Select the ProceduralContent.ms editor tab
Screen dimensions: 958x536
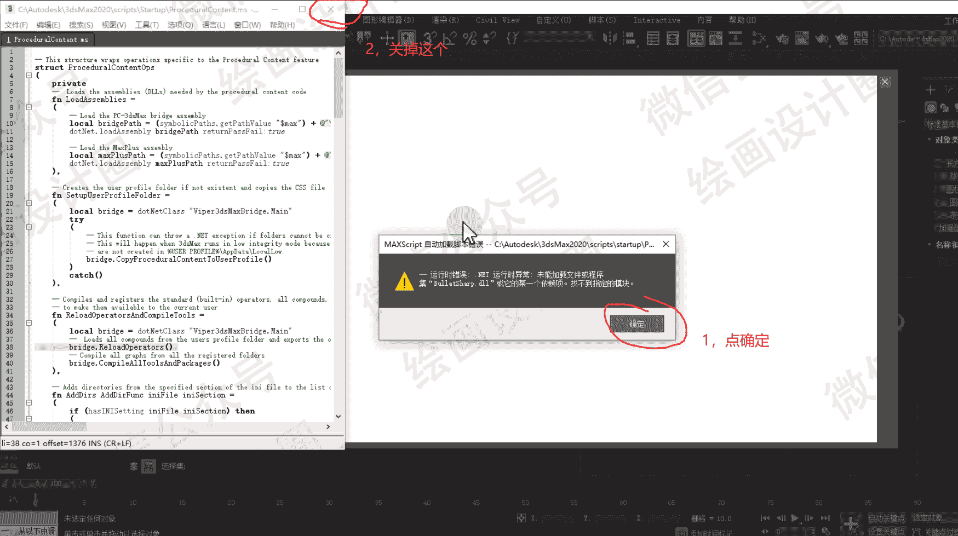[48, 39]
